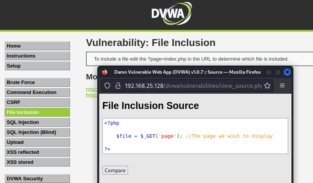Image resolution: width=313 pixels, height=183 pixels.
Task: Open the DVWA Security page
Action: (37, 178)
